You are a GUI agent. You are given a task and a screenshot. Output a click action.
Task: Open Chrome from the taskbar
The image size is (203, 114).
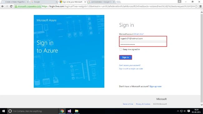(62, 111)
